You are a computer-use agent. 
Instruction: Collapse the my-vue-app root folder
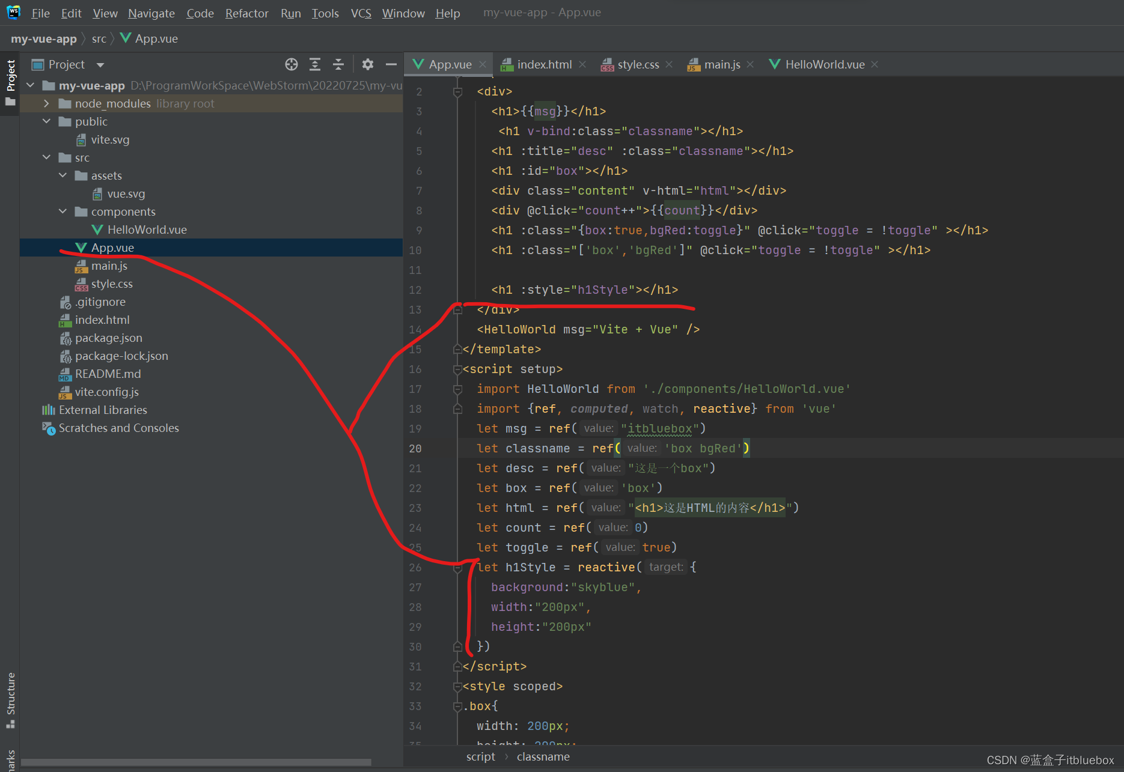point(31,85)
